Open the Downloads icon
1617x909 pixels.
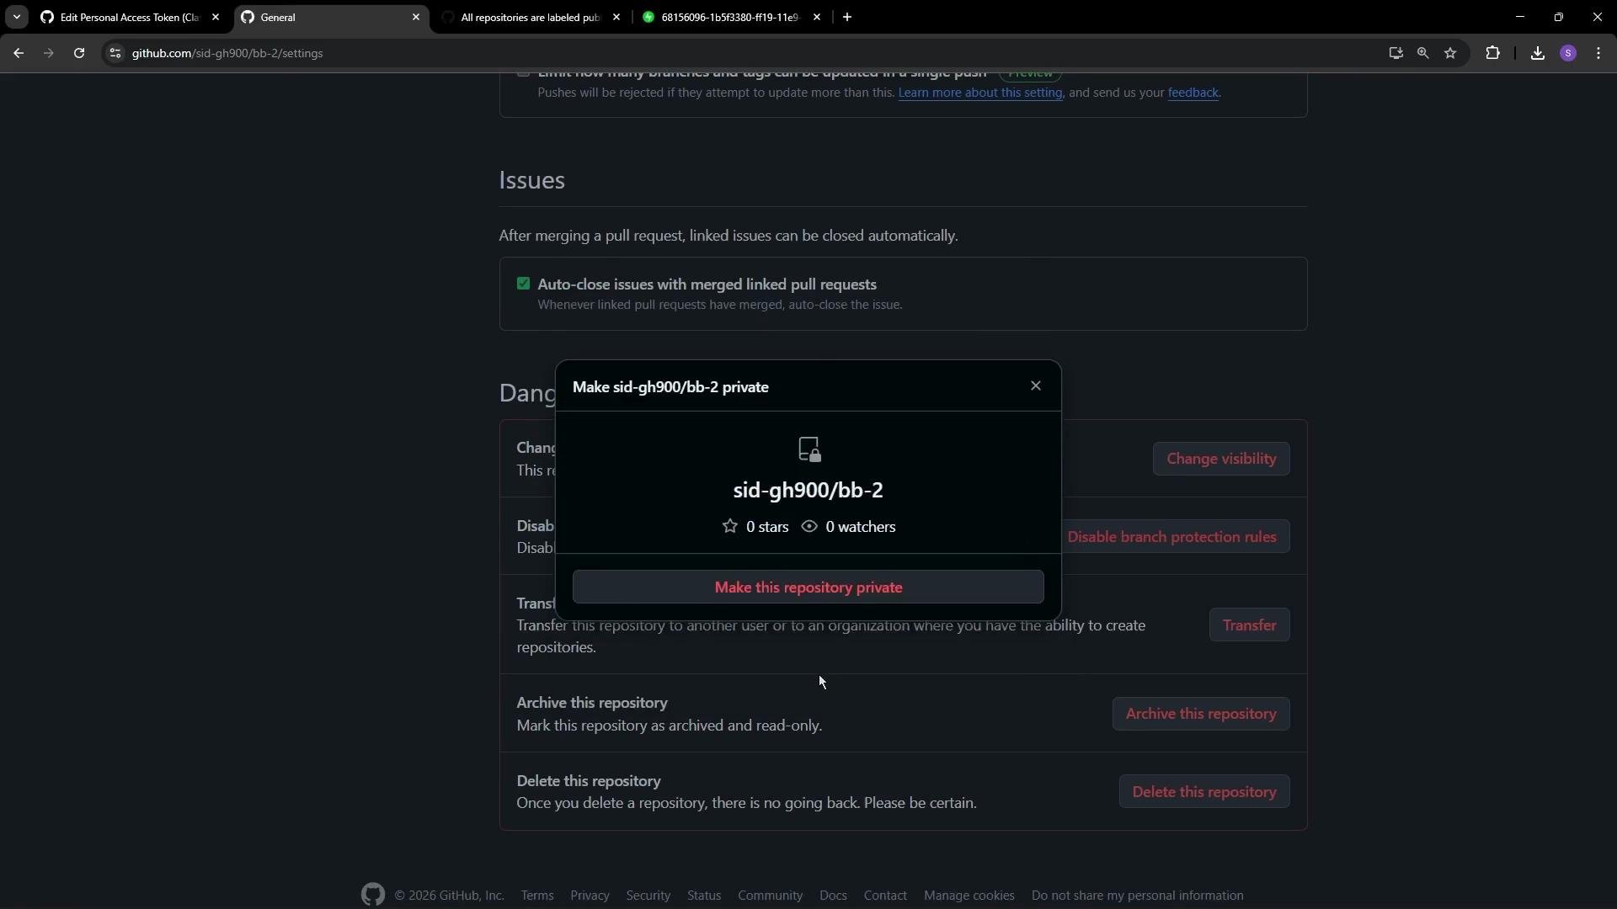click(1538, 53)
